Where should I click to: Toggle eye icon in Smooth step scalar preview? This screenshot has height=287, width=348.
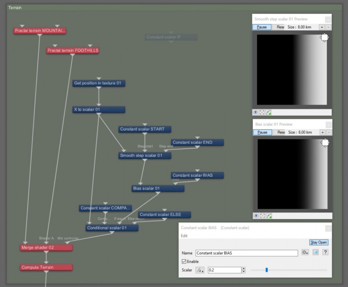click(256, 112)
